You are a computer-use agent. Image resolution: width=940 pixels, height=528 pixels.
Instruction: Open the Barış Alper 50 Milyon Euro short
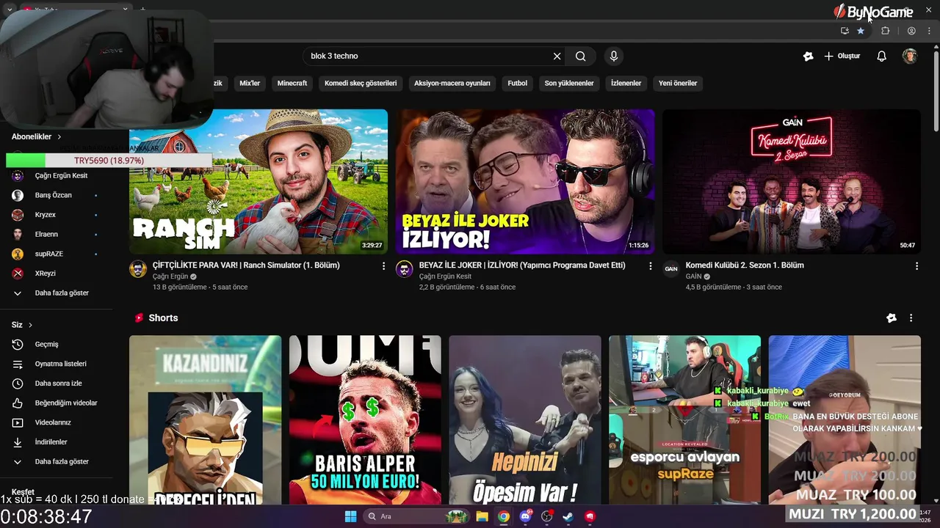(x=365, y=420)
